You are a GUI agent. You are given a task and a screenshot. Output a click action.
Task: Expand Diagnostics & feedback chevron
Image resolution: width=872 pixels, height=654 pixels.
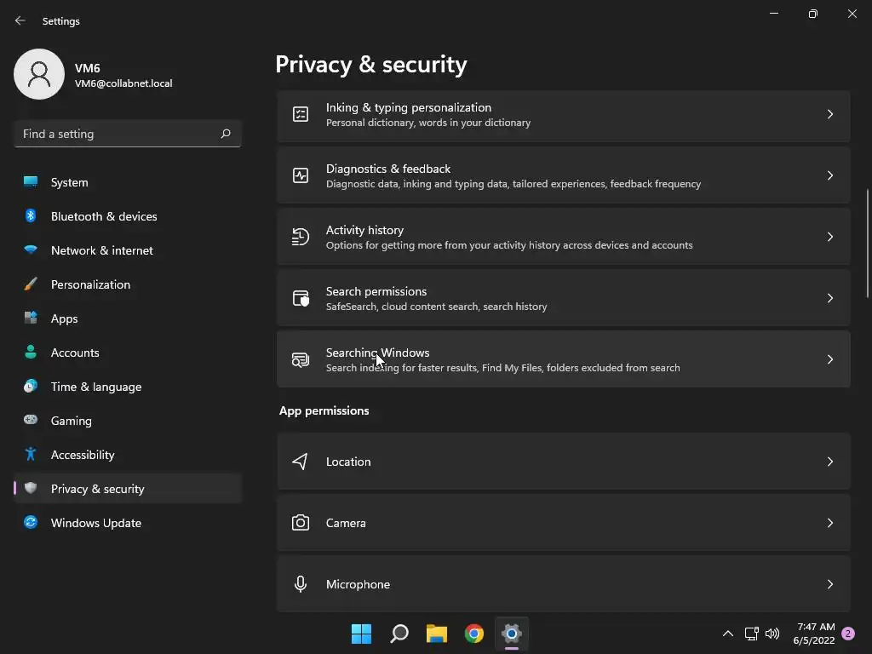[x=830, y=175]
